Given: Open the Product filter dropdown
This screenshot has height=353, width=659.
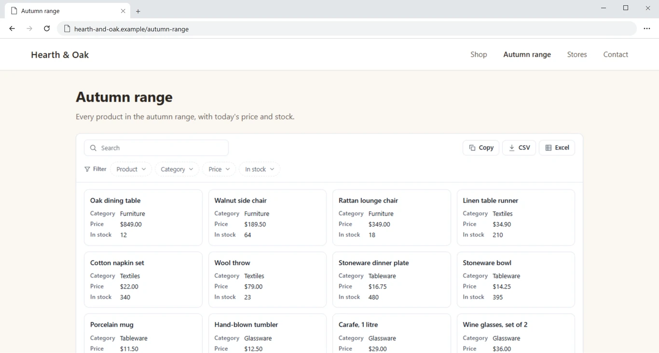Looking at the screenshot, I should (131, 169).
